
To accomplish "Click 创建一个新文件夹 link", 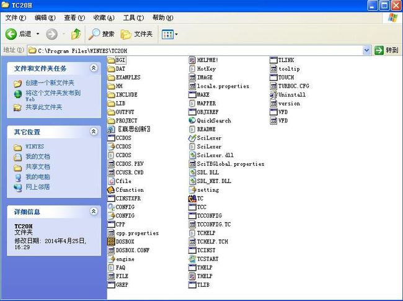I will click(x=50, y=83).
